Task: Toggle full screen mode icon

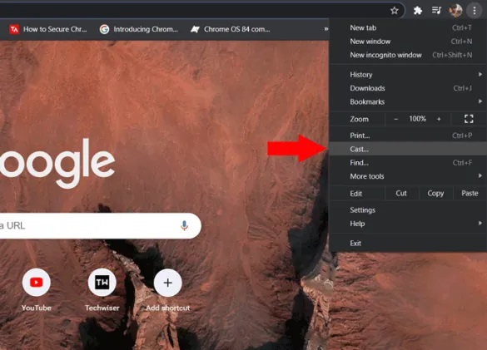Action: click(x=469, y=119)
